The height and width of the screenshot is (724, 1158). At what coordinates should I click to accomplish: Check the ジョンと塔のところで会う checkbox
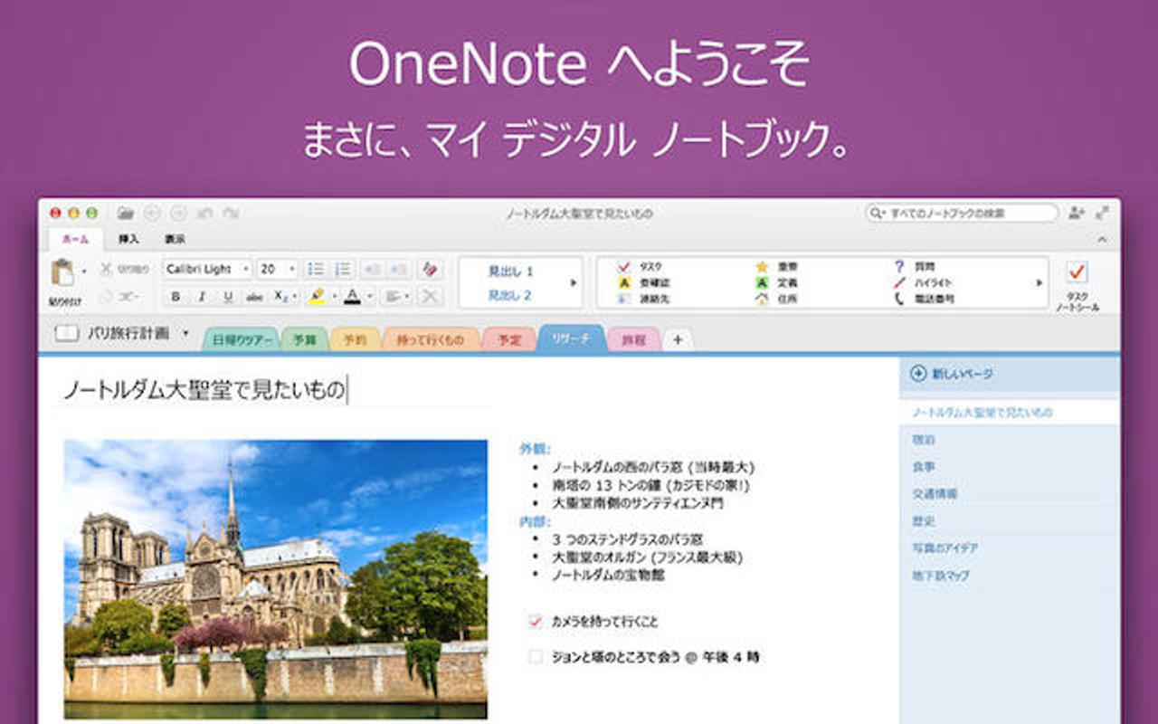[535, 657]
